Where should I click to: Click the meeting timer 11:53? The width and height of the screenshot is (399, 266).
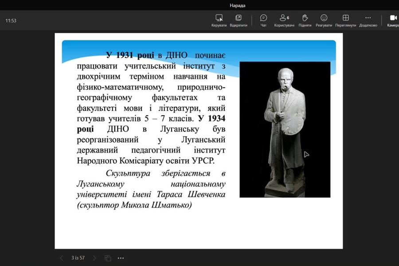point(11,20)
